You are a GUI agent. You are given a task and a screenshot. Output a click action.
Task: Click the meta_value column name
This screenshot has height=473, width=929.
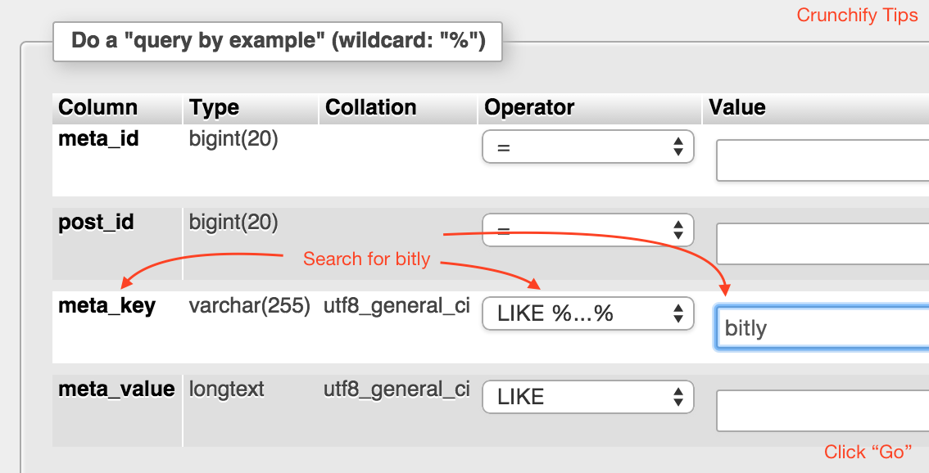point(116,389)
